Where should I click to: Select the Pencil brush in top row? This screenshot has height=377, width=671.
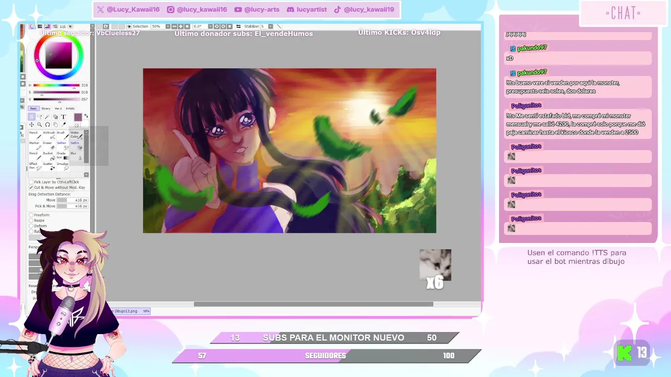[x=35, y=135]
